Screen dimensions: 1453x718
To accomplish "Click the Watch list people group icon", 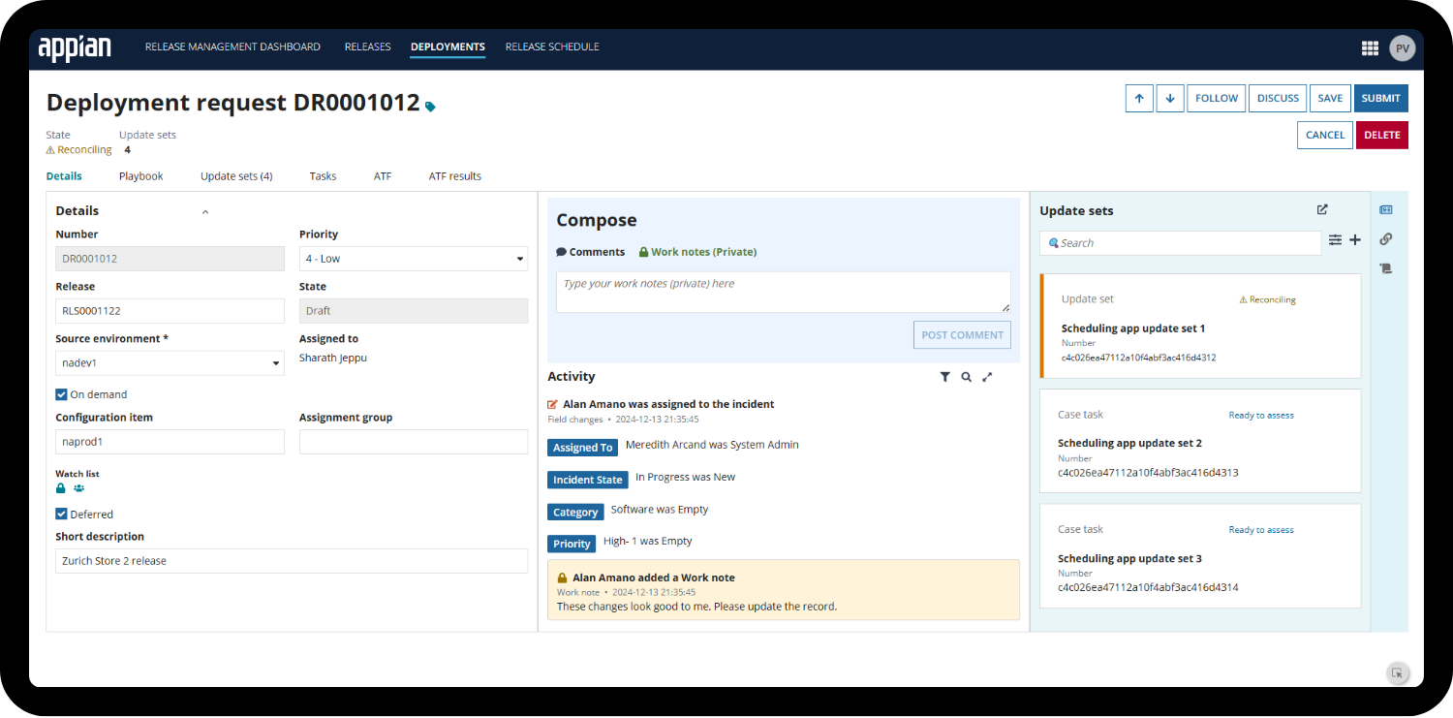I will pos(78,488).
